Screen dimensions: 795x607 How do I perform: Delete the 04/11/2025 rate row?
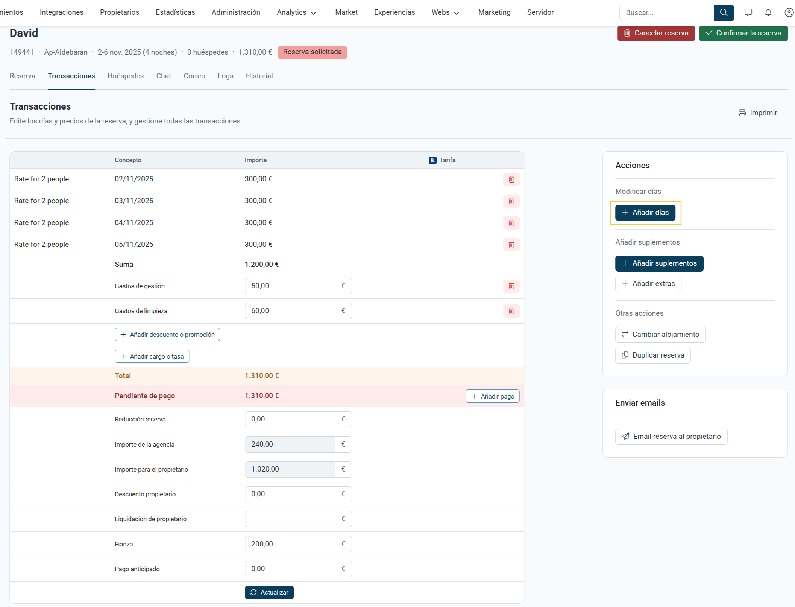pos(511,223)
